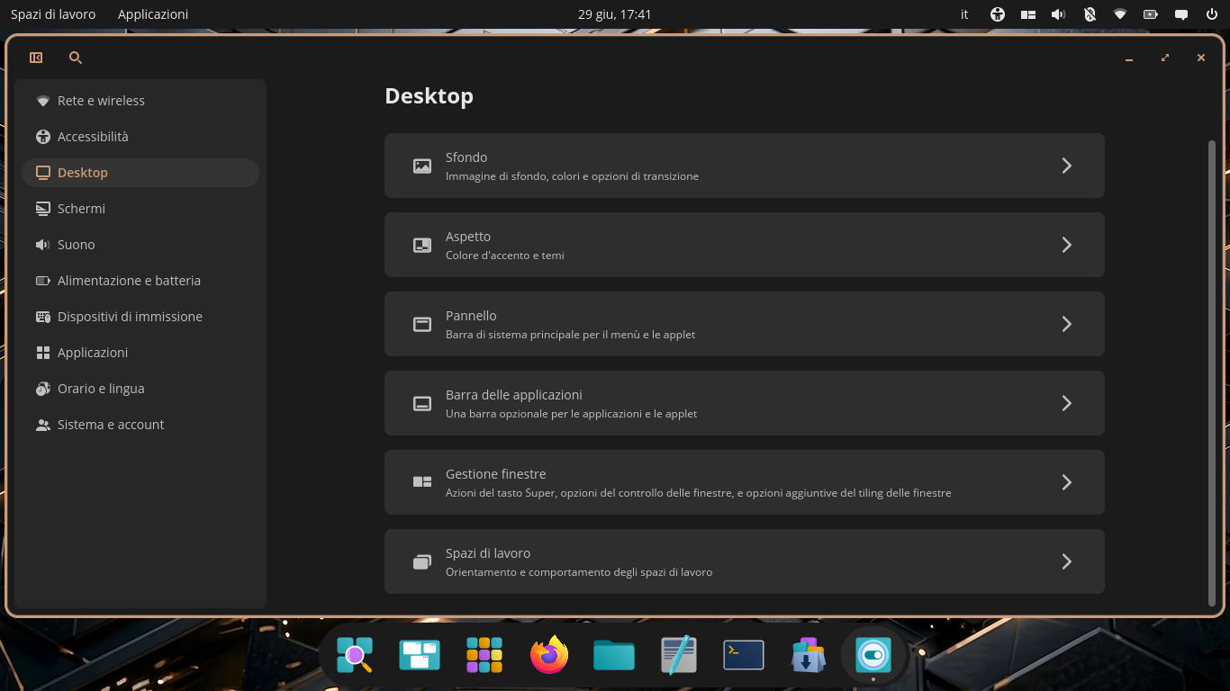This screenshot has height=691, width=1230.
Task: Open Applicazioni menu in top panel
Action: click(153, 14)
